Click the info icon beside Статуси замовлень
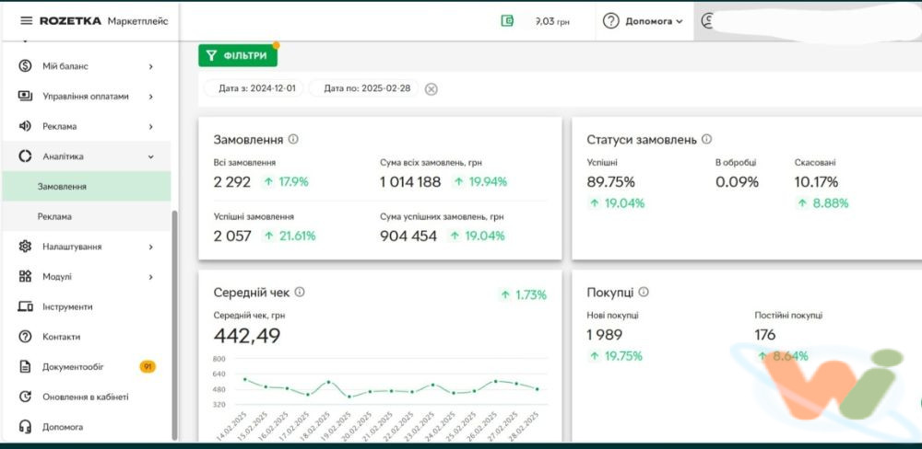922x449 pixels. 706,140
